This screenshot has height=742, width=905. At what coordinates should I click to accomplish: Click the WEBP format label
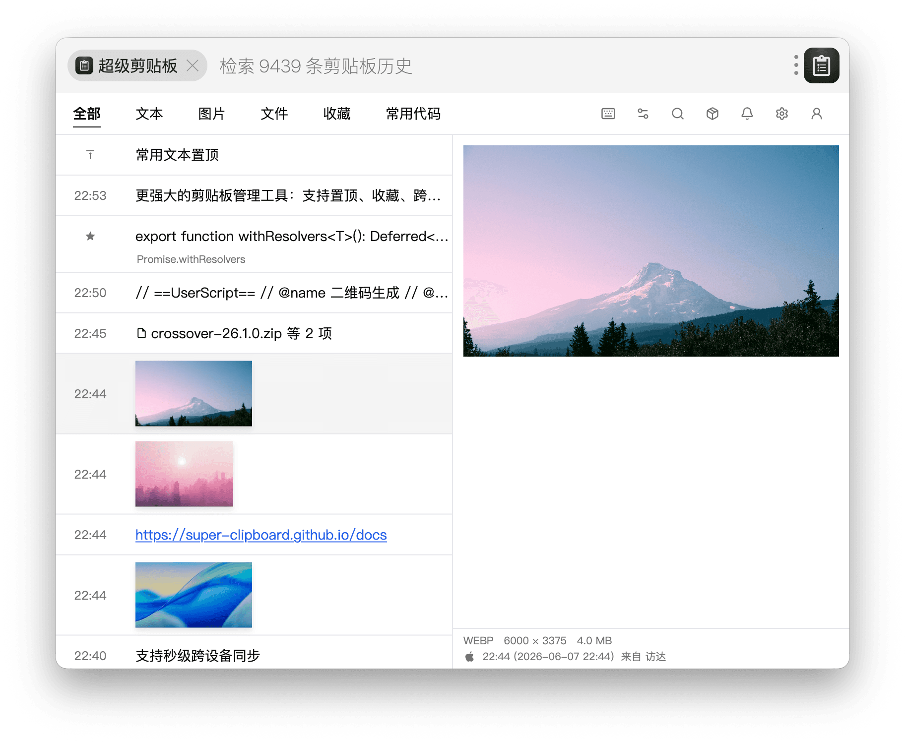pos(478,640)
